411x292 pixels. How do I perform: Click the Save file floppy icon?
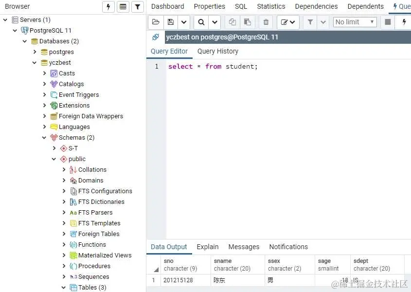(171, 22)
